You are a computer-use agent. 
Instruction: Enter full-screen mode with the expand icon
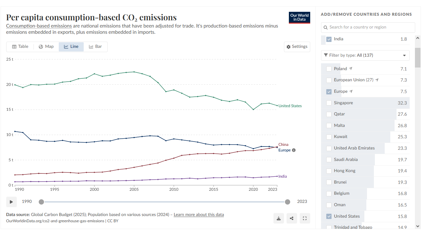point(305,218)
